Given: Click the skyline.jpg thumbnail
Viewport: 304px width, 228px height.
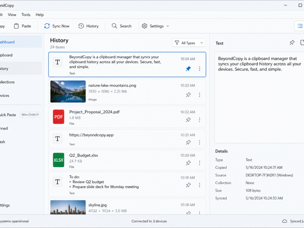Looking at the screenshot, I should click(68, 207).
